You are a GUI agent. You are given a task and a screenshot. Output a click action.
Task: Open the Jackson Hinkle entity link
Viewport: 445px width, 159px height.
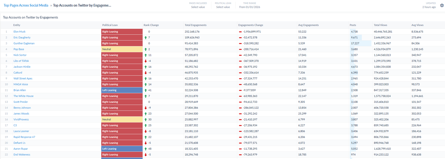tap(22, 67)
